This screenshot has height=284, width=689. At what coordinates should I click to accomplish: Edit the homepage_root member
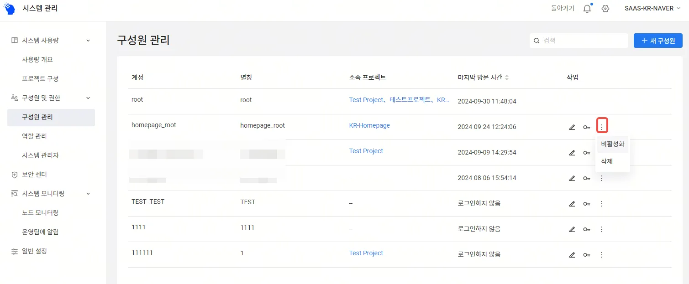click(x=572, y=127)
